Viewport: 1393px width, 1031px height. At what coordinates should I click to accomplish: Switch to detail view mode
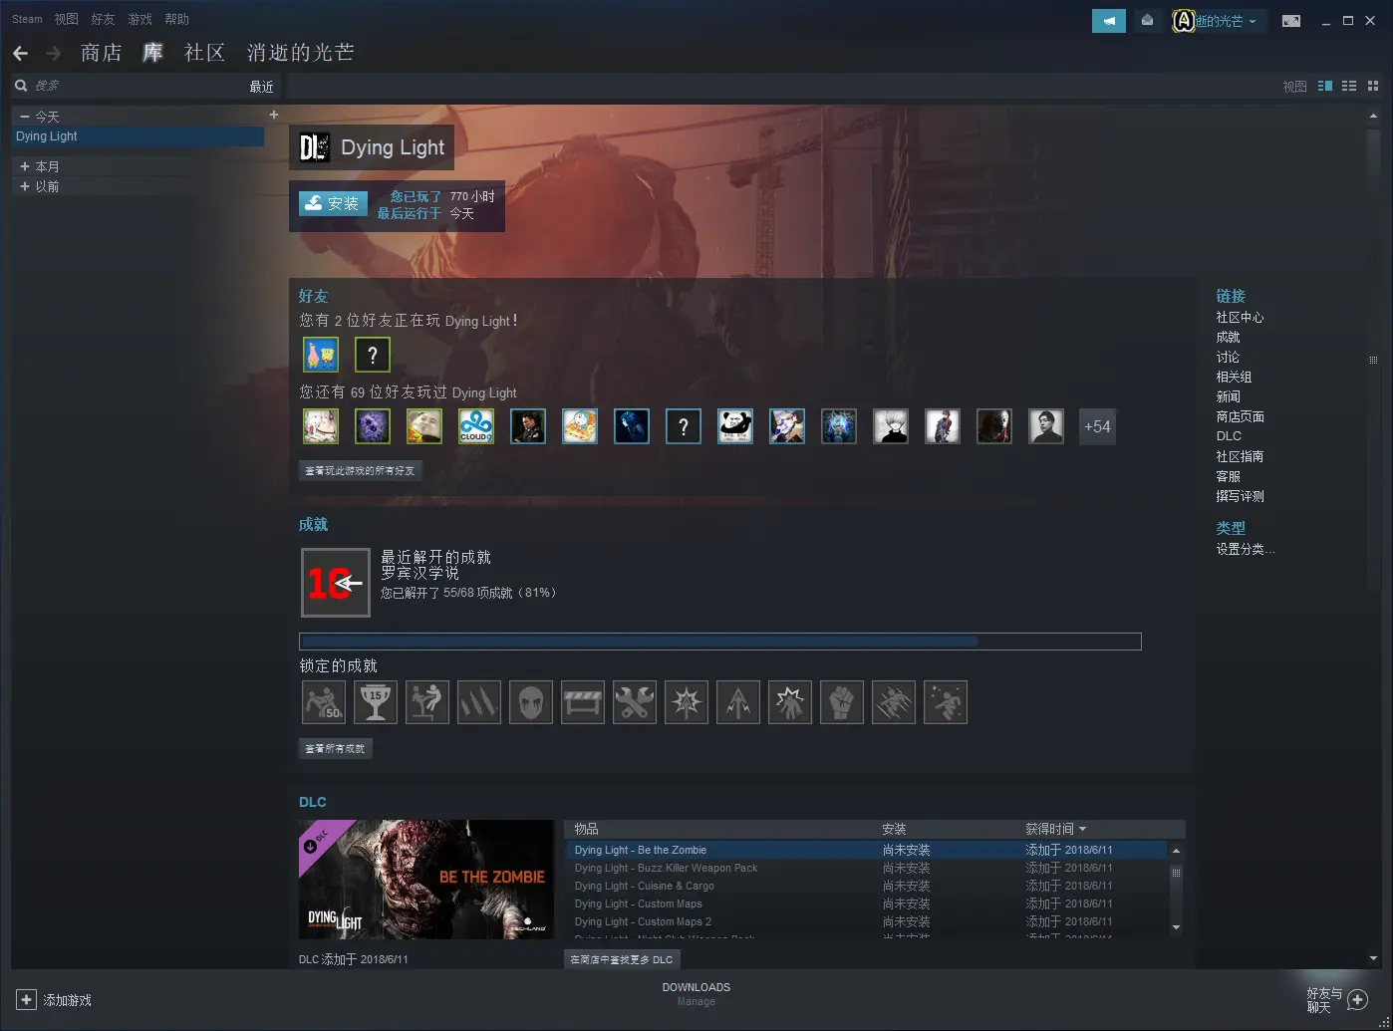click(x=1325, y=87)
